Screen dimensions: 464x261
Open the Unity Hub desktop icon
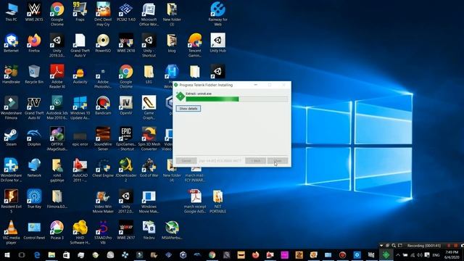tap(217, 43)
